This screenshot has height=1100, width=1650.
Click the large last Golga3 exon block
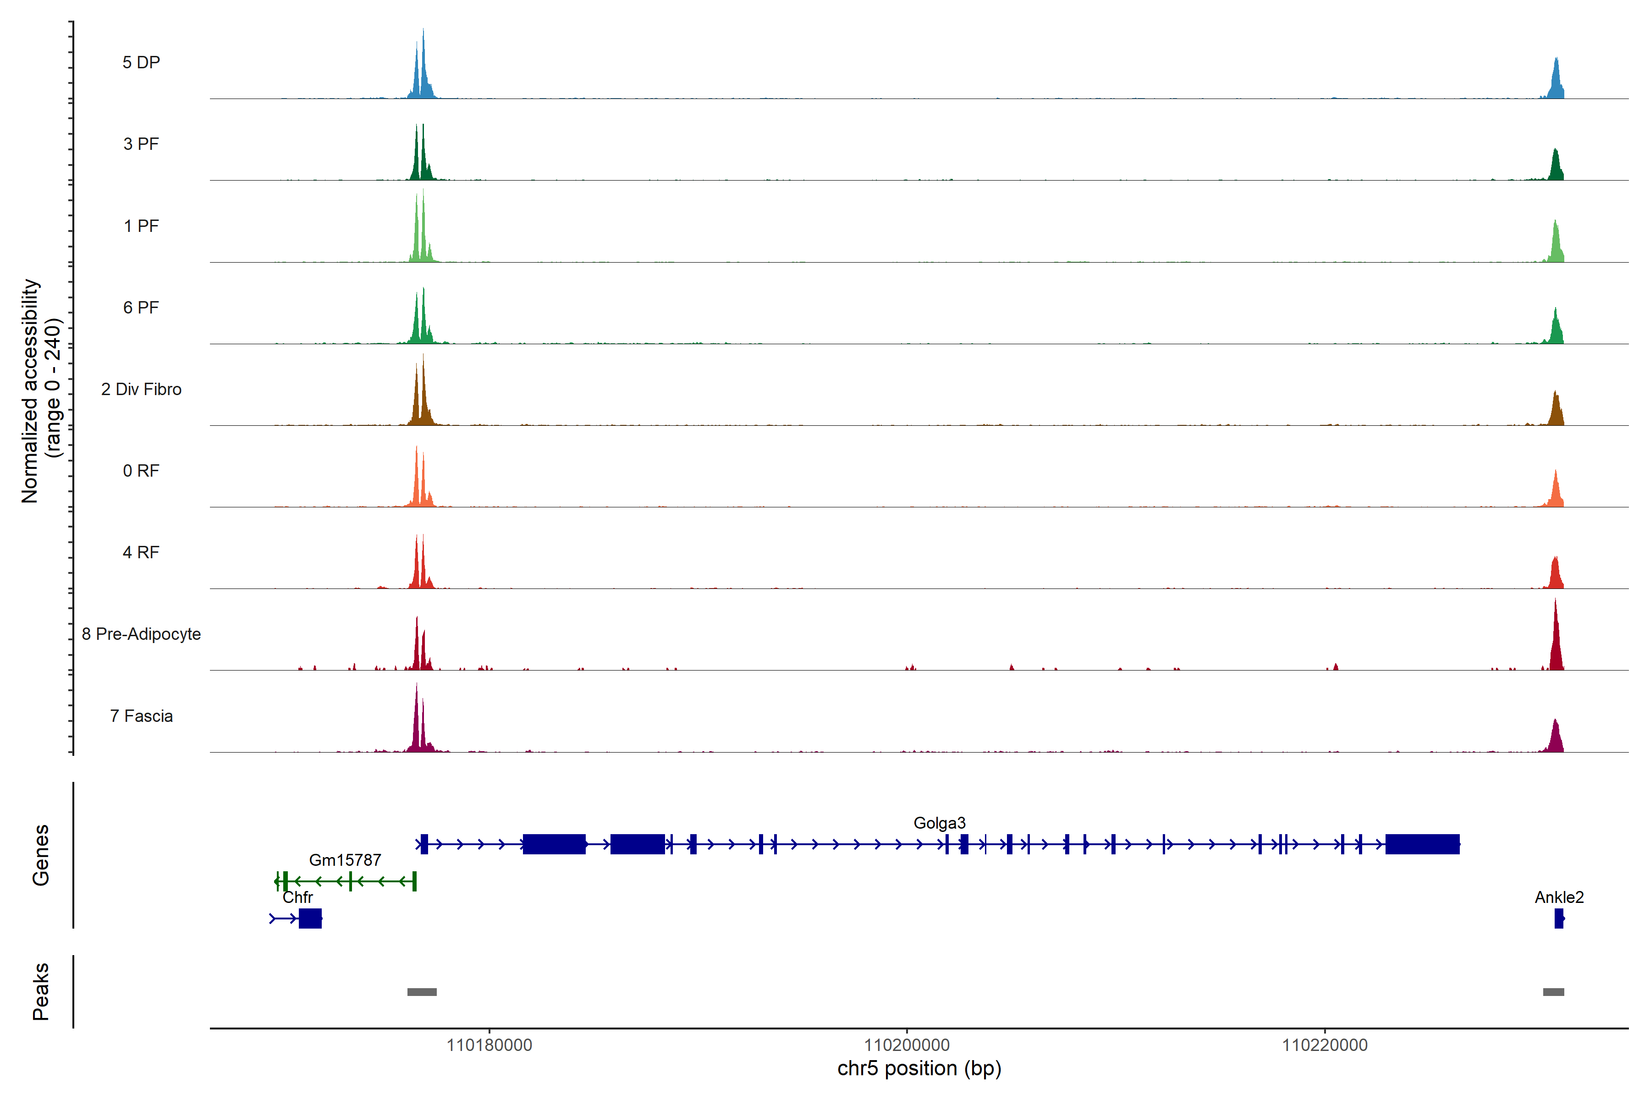coord(1422,844)
